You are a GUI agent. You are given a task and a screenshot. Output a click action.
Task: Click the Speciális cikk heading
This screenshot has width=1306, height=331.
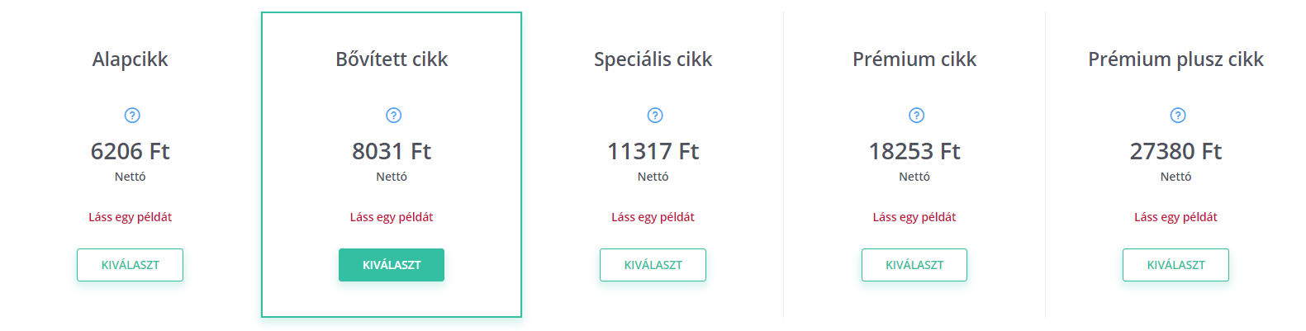pos(653,59)
